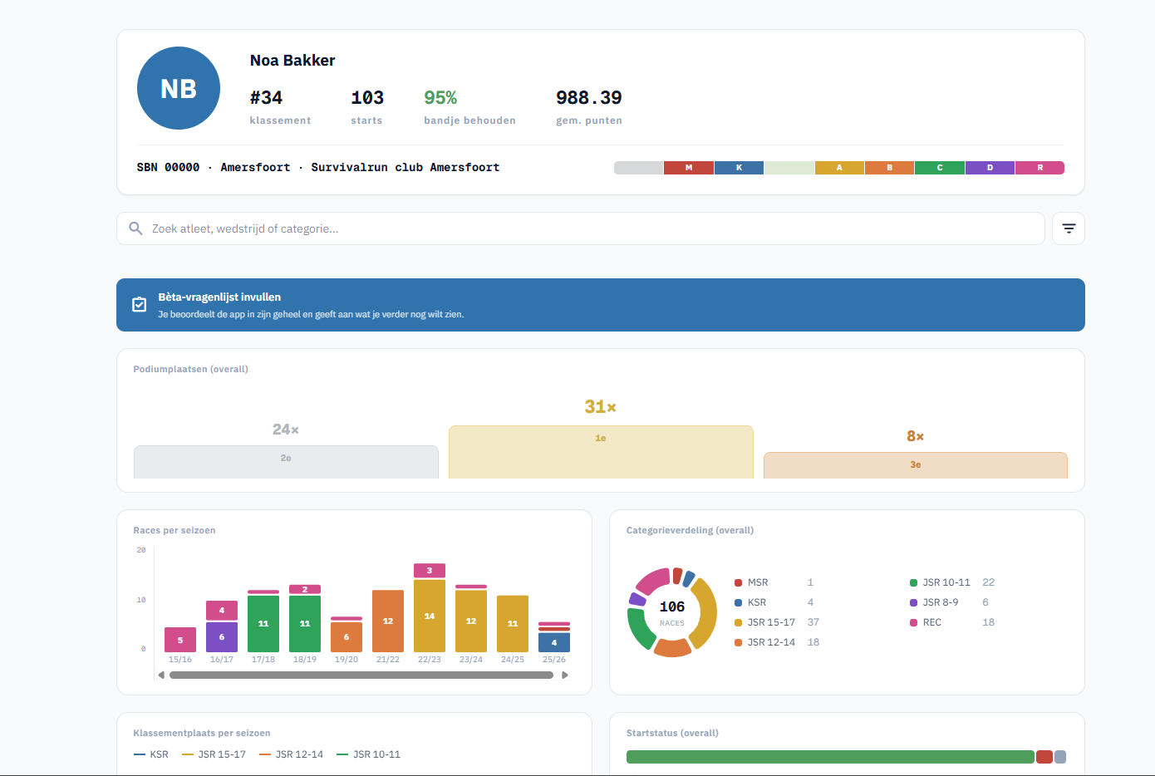Click the 3e podium block
The width and height of the screenshot is (1155, 776).
point(916,465)
